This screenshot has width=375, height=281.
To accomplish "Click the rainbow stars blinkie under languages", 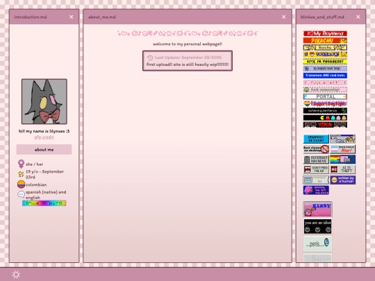I will click(44, 203).
